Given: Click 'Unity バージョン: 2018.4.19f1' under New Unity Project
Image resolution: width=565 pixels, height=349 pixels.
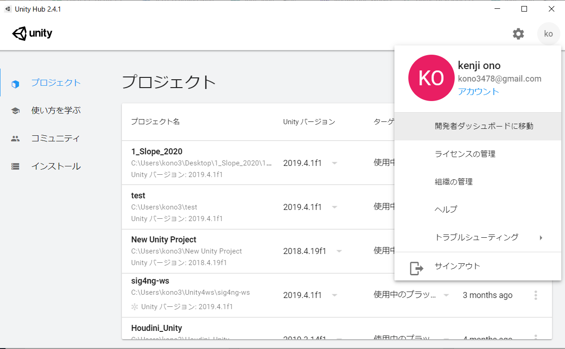Looking at the screenshot, I should click(x=179, y=263).
